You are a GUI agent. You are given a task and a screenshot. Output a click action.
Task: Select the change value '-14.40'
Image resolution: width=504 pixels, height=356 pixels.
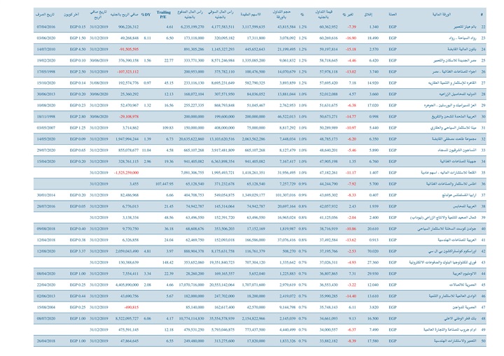351,297
